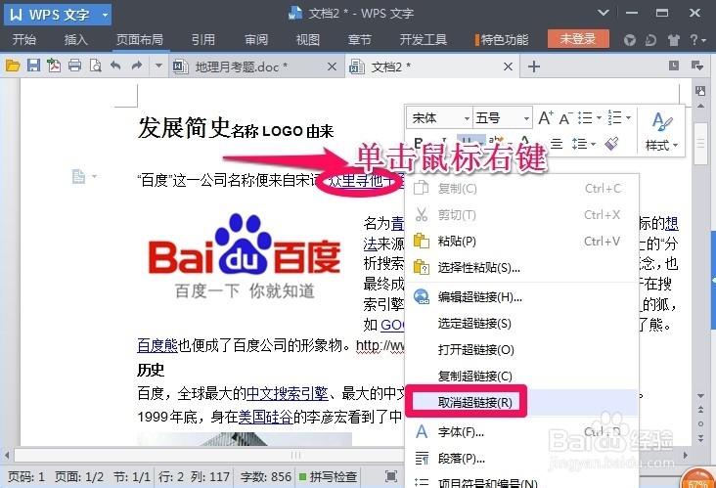
Task: Click the horizontal scrollbar right arrow
Action: [x=686, y=455]
